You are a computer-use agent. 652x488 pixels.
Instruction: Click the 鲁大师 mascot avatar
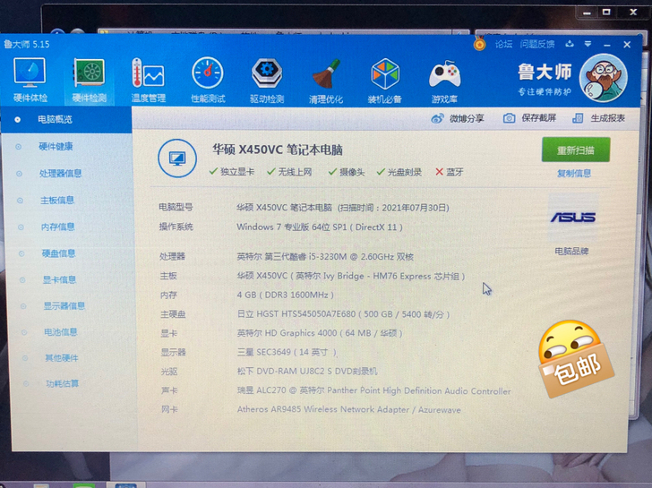tap(603, 79)
